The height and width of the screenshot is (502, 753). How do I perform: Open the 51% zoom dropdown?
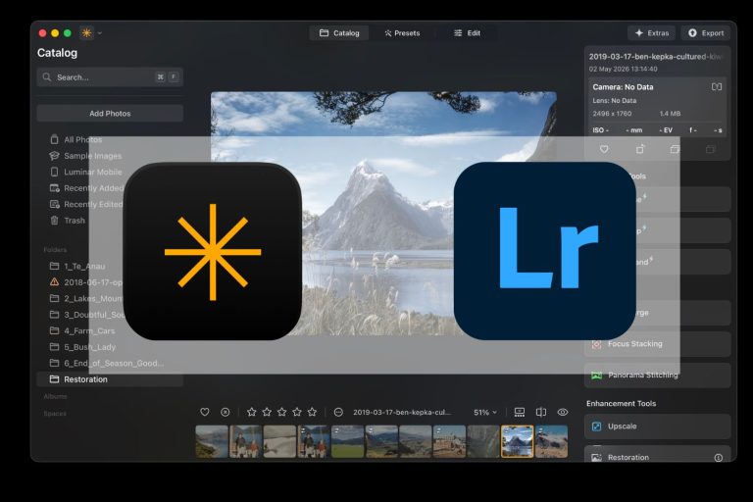(485, 412)
